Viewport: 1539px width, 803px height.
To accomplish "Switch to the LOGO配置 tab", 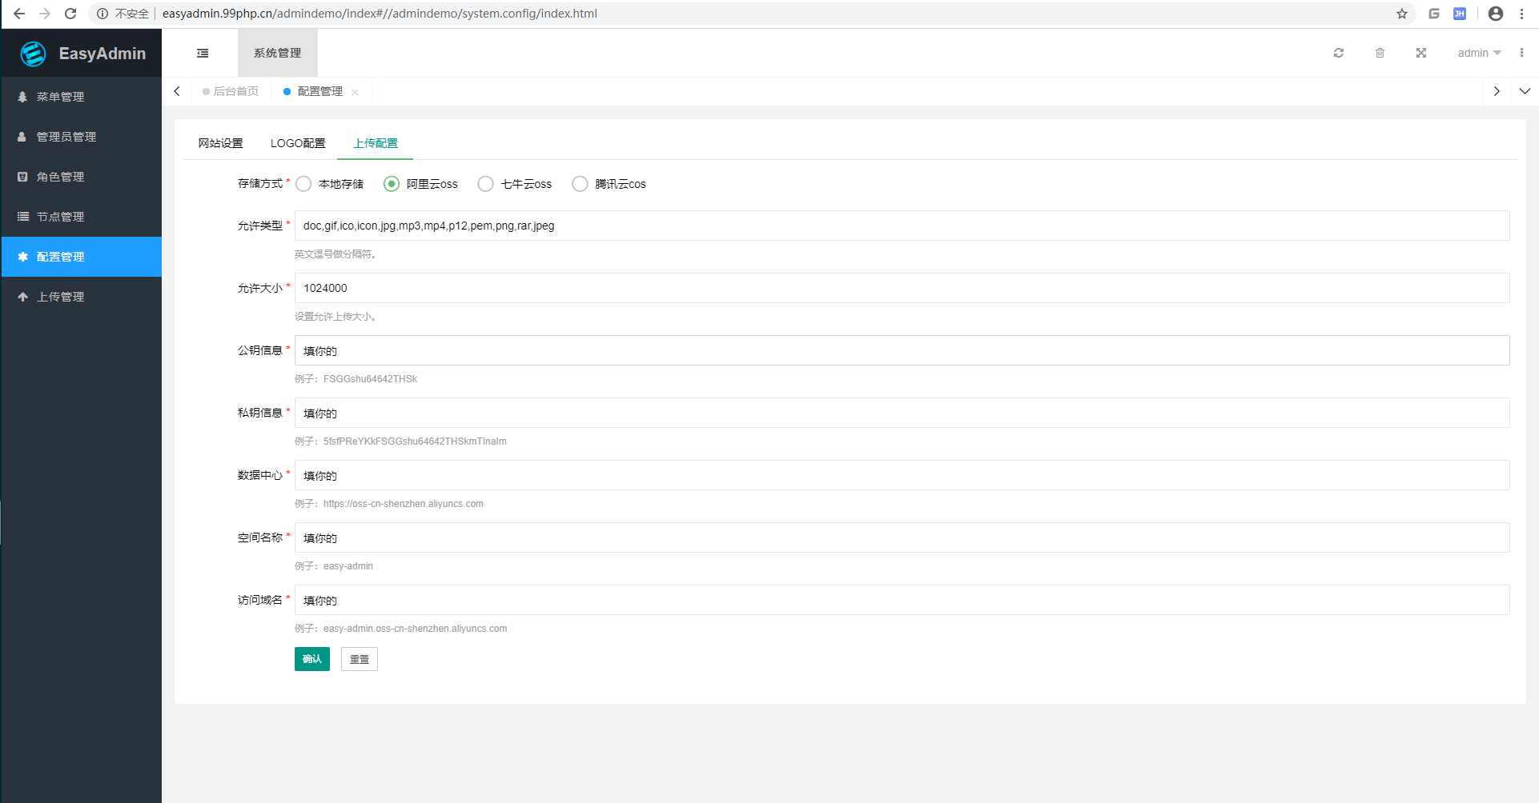I will coord(298,143).
